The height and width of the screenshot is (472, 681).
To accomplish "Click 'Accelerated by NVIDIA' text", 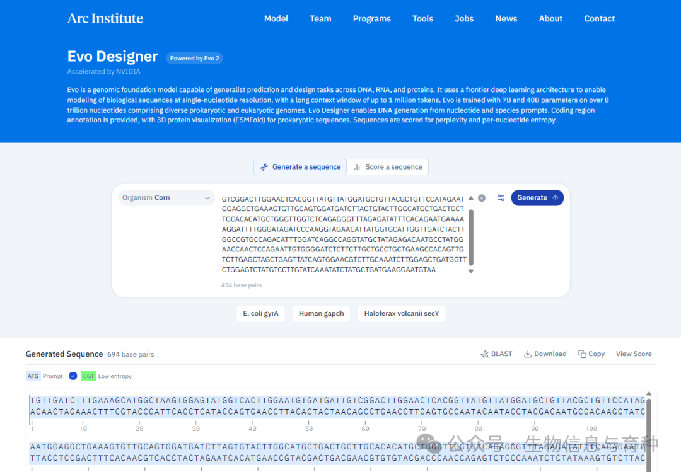I will tap(104, 71).
